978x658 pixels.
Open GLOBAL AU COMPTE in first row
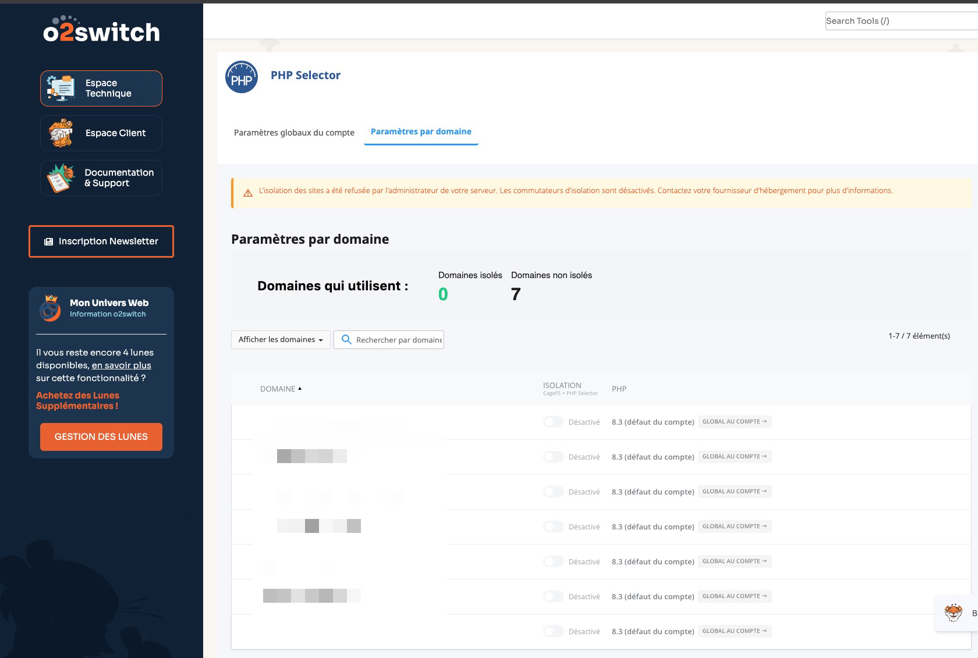[735, 422]
